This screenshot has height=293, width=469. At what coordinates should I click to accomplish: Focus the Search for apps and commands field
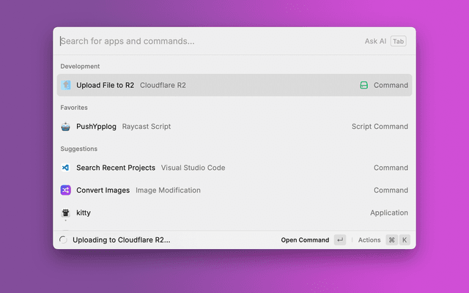point(205,42)
